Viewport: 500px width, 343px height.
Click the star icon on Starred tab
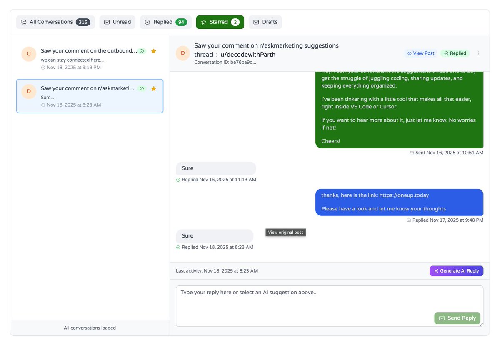tap(204, 22)
